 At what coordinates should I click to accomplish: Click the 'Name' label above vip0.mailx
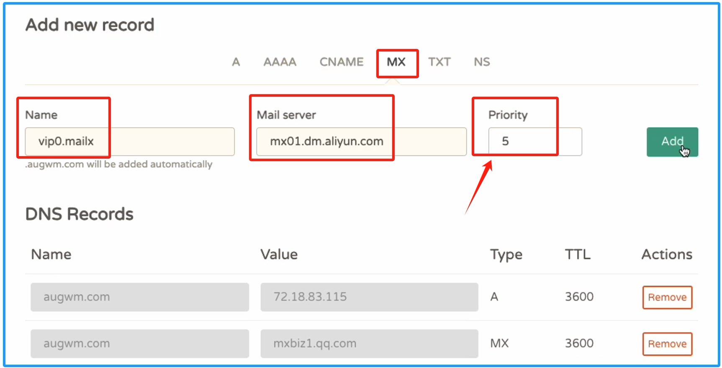point(41,115)
